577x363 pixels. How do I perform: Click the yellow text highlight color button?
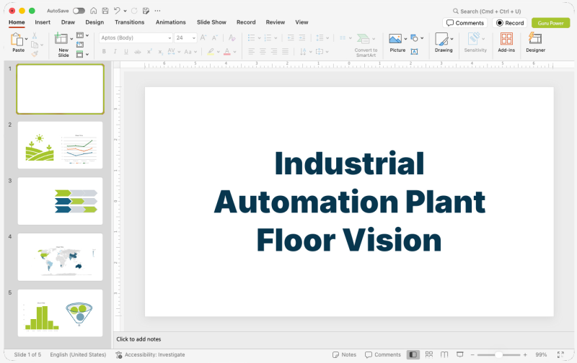pyautogui.click(x=211, y=52)
